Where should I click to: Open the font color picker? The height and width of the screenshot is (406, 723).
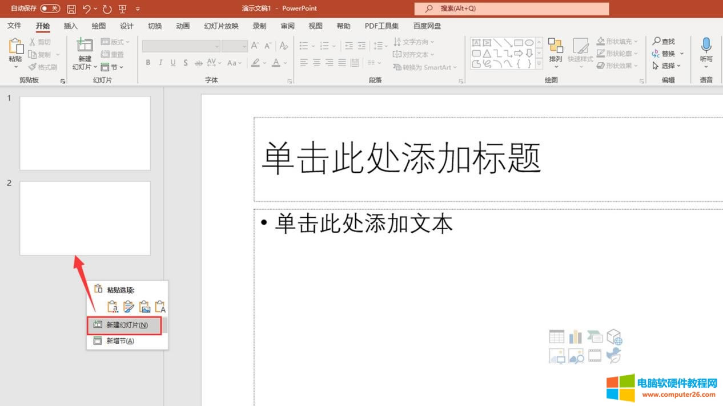tap(276, 63)
